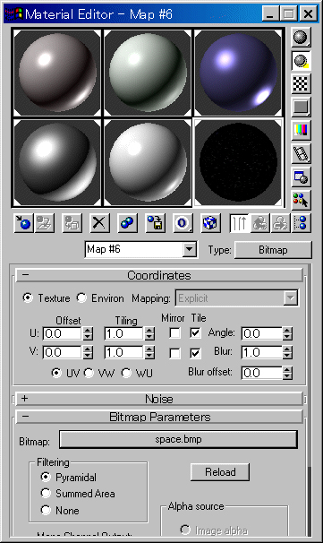Image resolution: width=323 pixels, height=543 pixels.
Task: Enable the U Mirror checkbox
Action: (x=174, y=333)
